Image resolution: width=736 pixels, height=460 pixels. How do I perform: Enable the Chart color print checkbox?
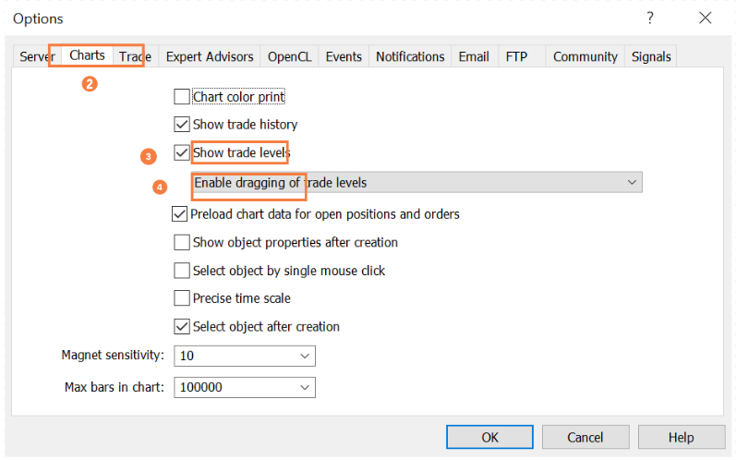[182, 96]
